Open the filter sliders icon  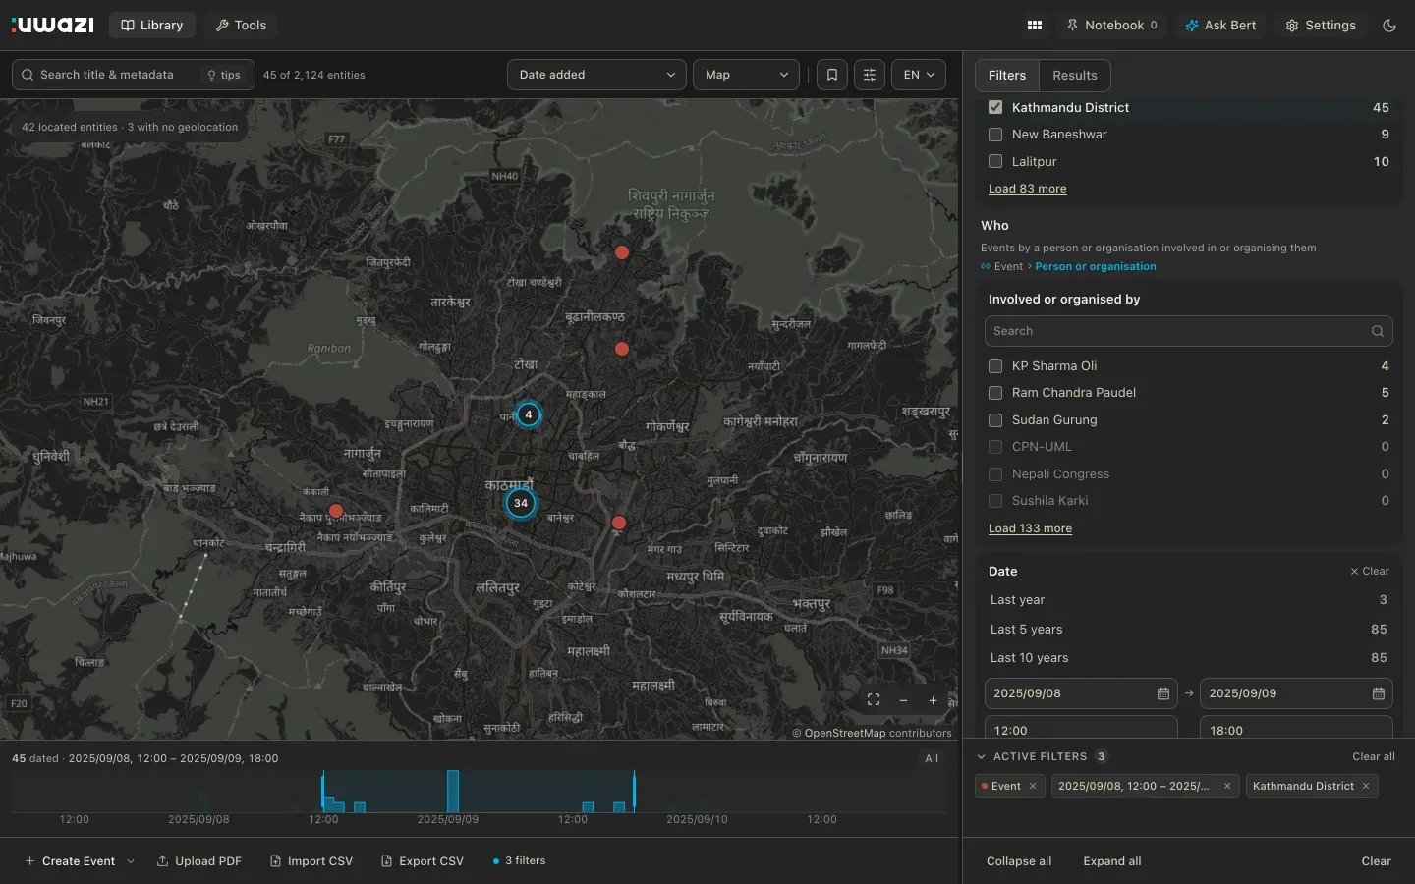click(x=870, y=75)
